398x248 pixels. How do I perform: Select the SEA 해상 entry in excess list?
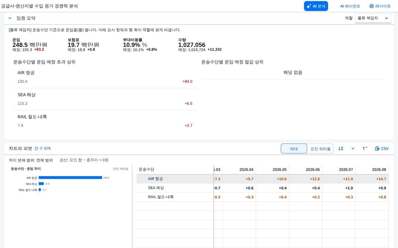105,99
